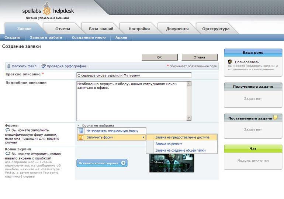Image resolution: width=284 pixels, height=199 pixels.
Task: Select Создать in the submenu bar
Action: pos(12,38)
